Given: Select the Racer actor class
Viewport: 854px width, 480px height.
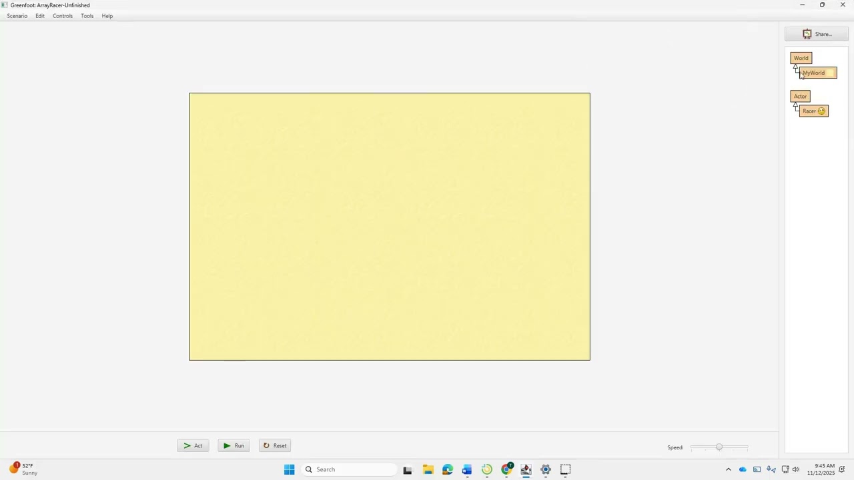Looking at the screenshot, I should point(814,111).
